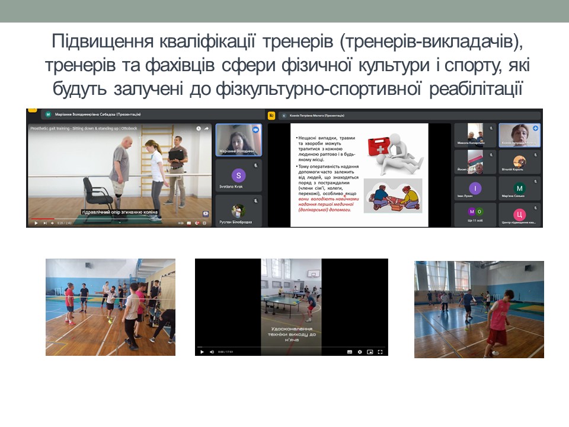Image resolution: width=569 pixels, height=427 pixels.
Task: Select Руслан Білобродка participant tile
Action: point(238,212)
